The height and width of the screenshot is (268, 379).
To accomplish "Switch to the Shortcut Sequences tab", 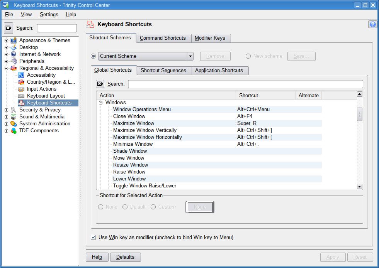I will [x=164, y=71].
